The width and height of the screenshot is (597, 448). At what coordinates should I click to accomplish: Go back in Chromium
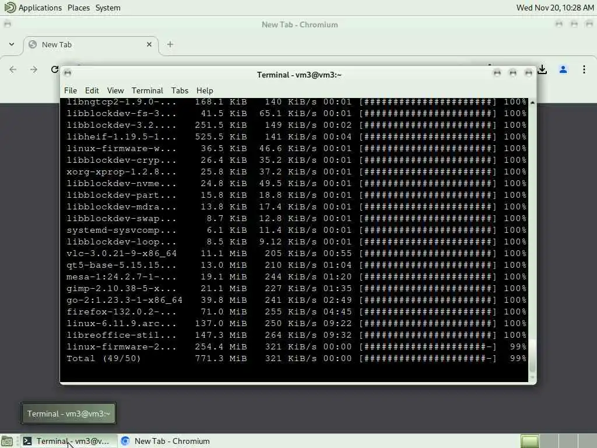[13, 69]
